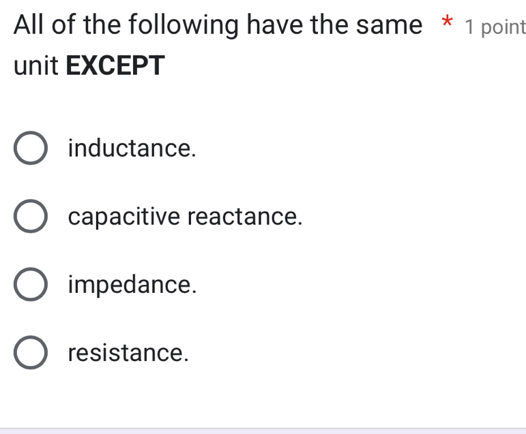
Task: Click the 'resistance.' option label text
Action: tap(128, 353)
